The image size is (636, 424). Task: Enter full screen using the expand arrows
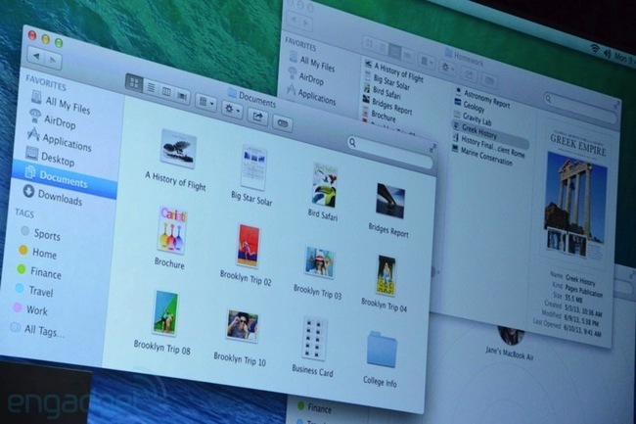click(432, 148)
